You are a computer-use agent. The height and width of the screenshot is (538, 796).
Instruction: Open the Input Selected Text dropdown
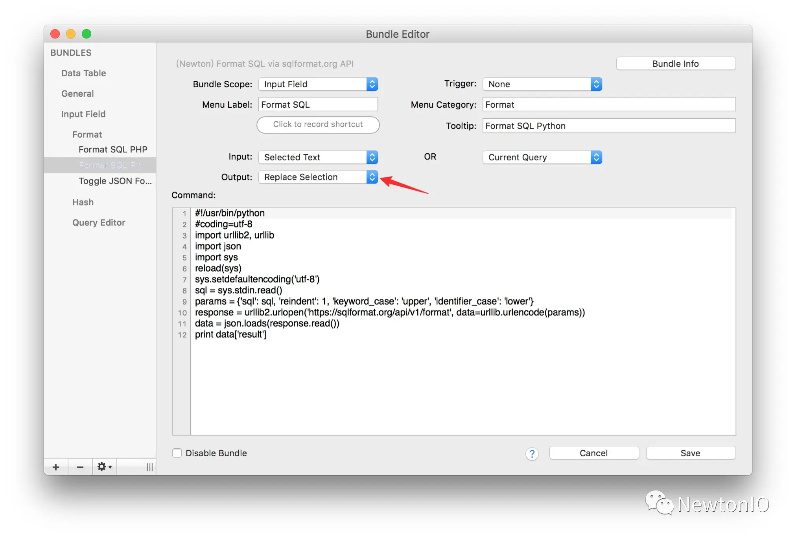[x=318, y=157]
